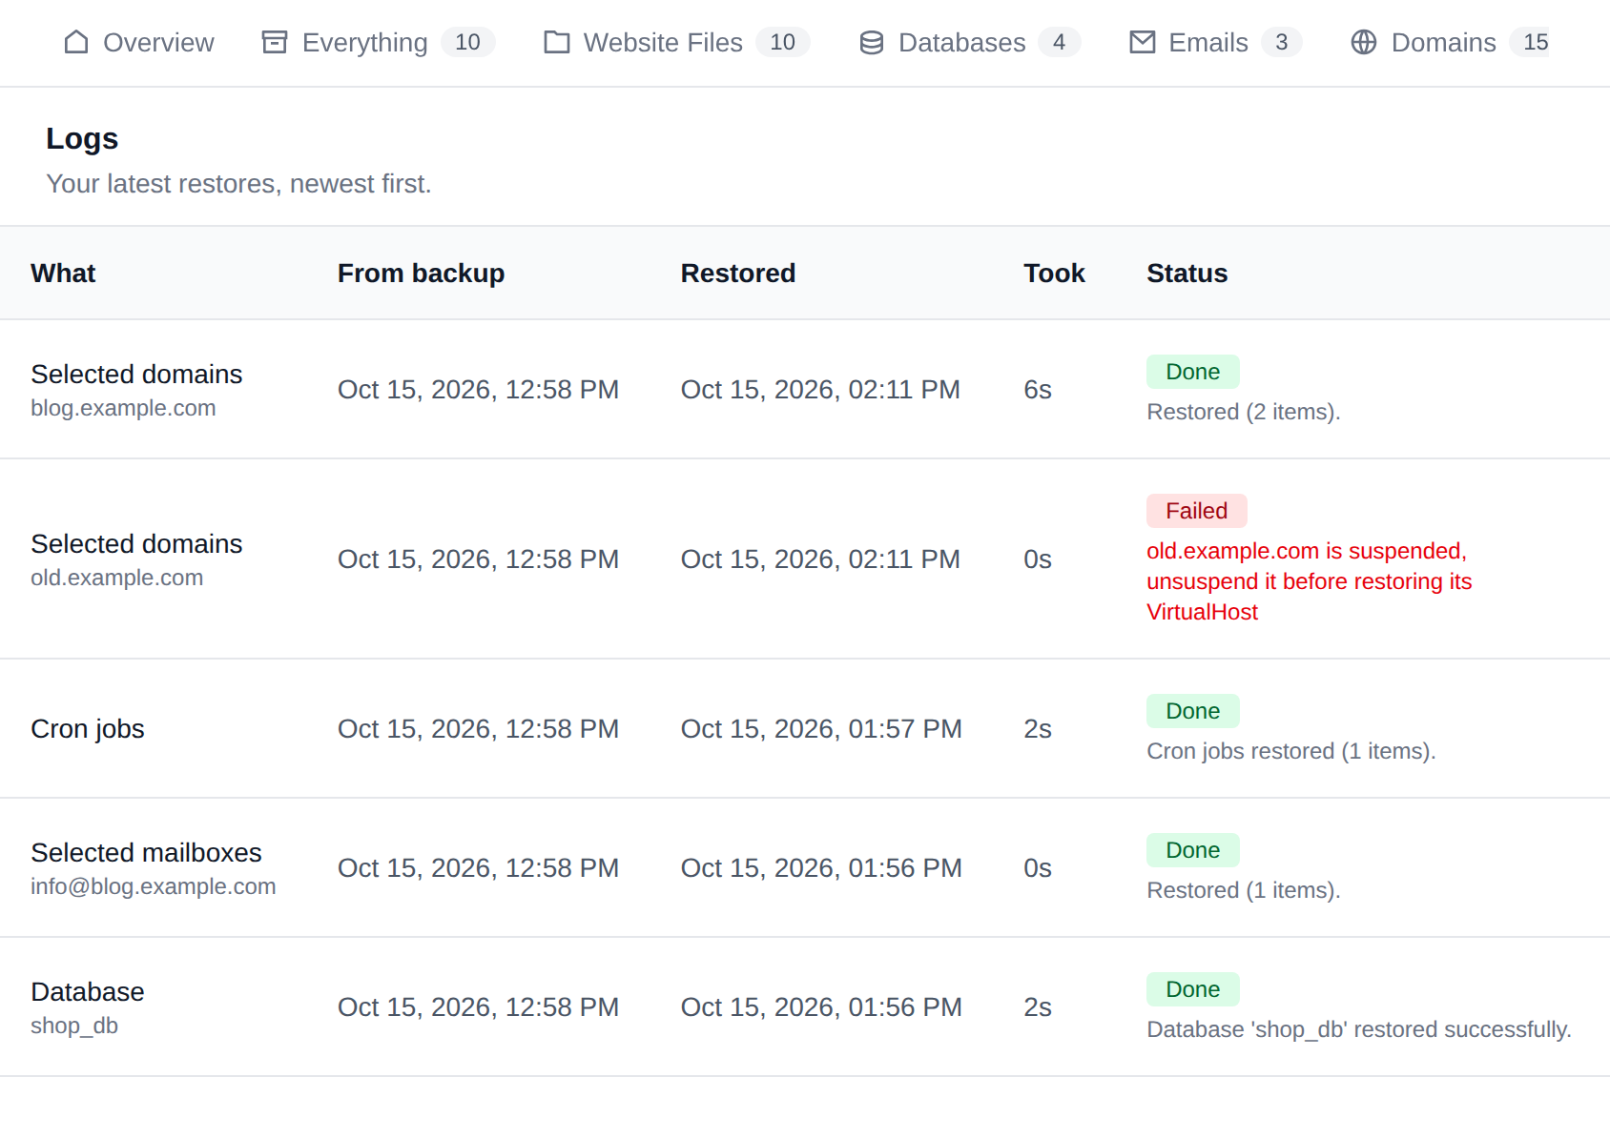Click the From backup date in shop_db row
Image resolution: width=1610 pixels, height=1138 pixels.
[479, 1007]
